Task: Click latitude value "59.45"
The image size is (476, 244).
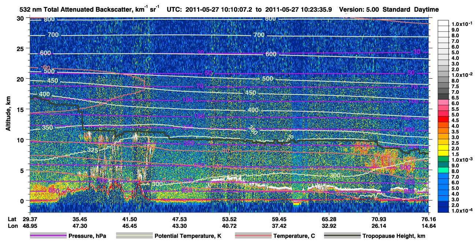Action: [279, 219]
